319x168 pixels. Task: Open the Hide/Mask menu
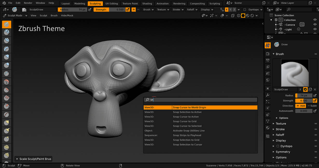coord(67,16)
